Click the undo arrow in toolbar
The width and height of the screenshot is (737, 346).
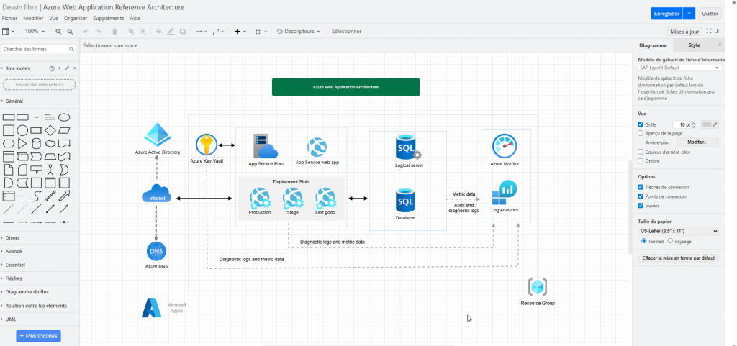point(86,32)
